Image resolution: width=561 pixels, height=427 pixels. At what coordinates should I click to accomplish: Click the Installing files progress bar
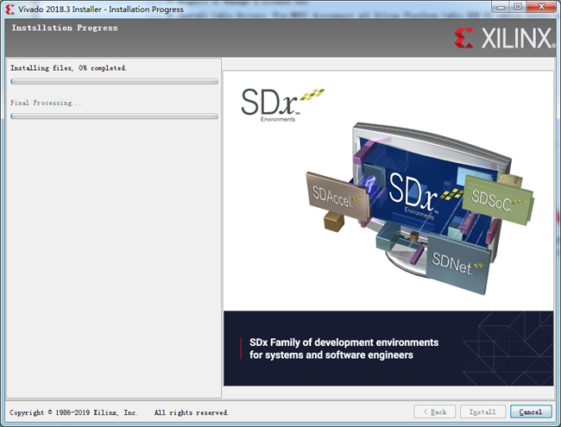(x=114, y=82)
